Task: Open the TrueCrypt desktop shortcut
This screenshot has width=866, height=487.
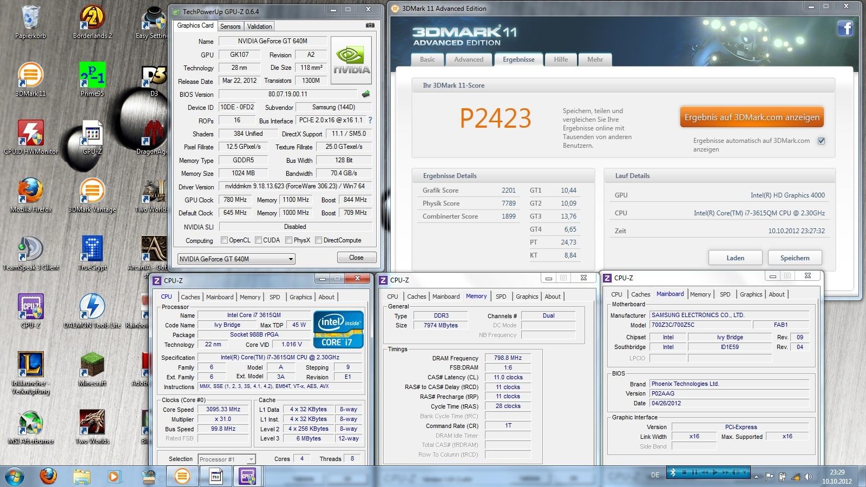Action: 92,253
